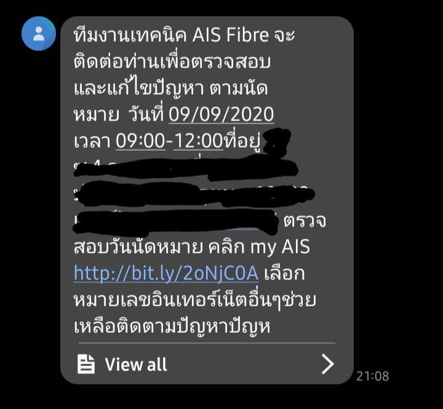This screenshot has width=443, height=409.
Task: Open the bit.ly/2oNjC0A link
Action: 166,273
